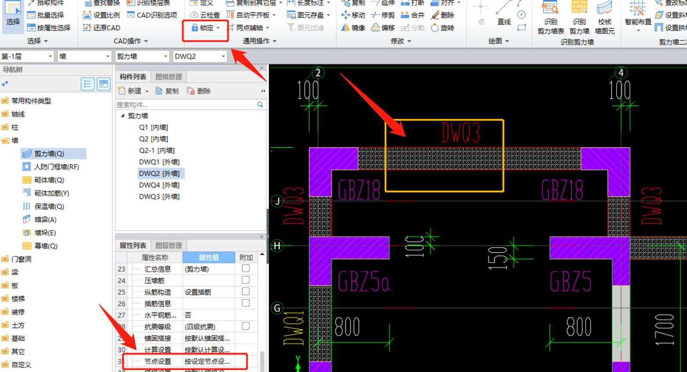This screenshot has height=372, width=687.
Task: Click the 云检查 cloud check tool
Action: click(x=205, y=15)
